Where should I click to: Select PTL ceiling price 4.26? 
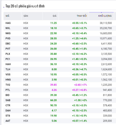tap(54, 90)
